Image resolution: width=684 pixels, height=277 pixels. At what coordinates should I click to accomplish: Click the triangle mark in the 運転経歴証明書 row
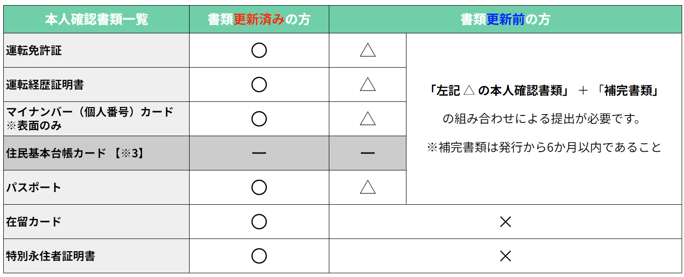(x=367, y=85)
